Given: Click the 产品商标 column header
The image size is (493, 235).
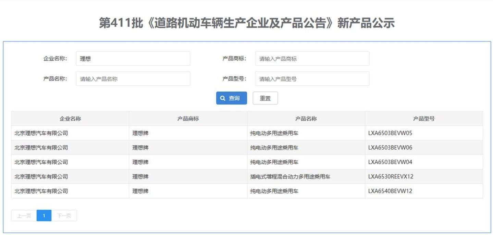Looking at the screenshot, I should click(x=188, y=119).
